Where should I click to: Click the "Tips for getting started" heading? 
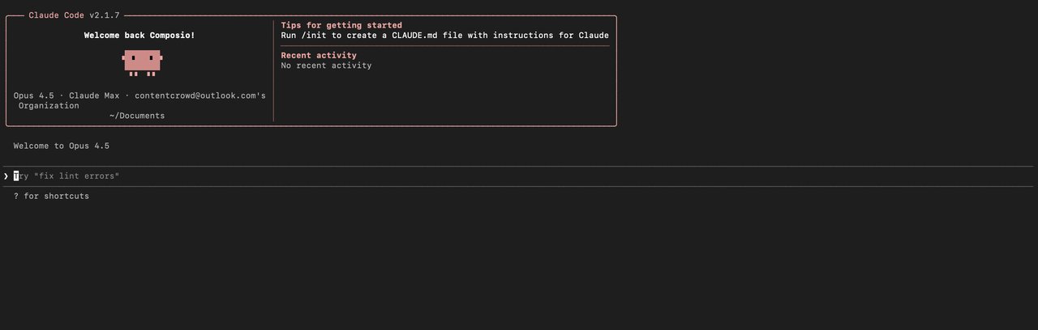[341, 25]
